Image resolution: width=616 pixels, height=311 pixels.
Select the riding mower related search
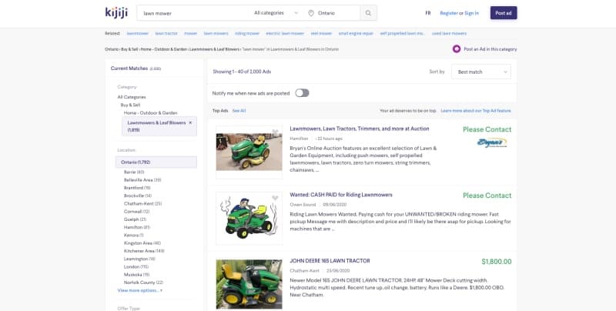pos(246,33)
